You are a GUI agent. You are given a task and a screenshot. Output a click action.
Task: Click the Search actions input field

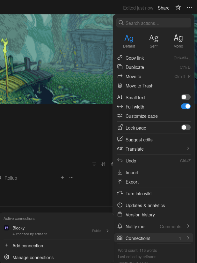(x=154, y=23)
